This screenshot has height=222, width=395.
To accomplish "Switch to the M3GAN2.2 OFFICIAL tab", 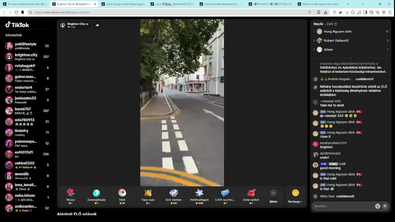I will click(270, 4).
